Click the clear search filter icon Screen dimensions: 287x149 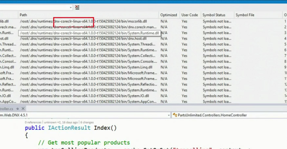coord(77,7)
